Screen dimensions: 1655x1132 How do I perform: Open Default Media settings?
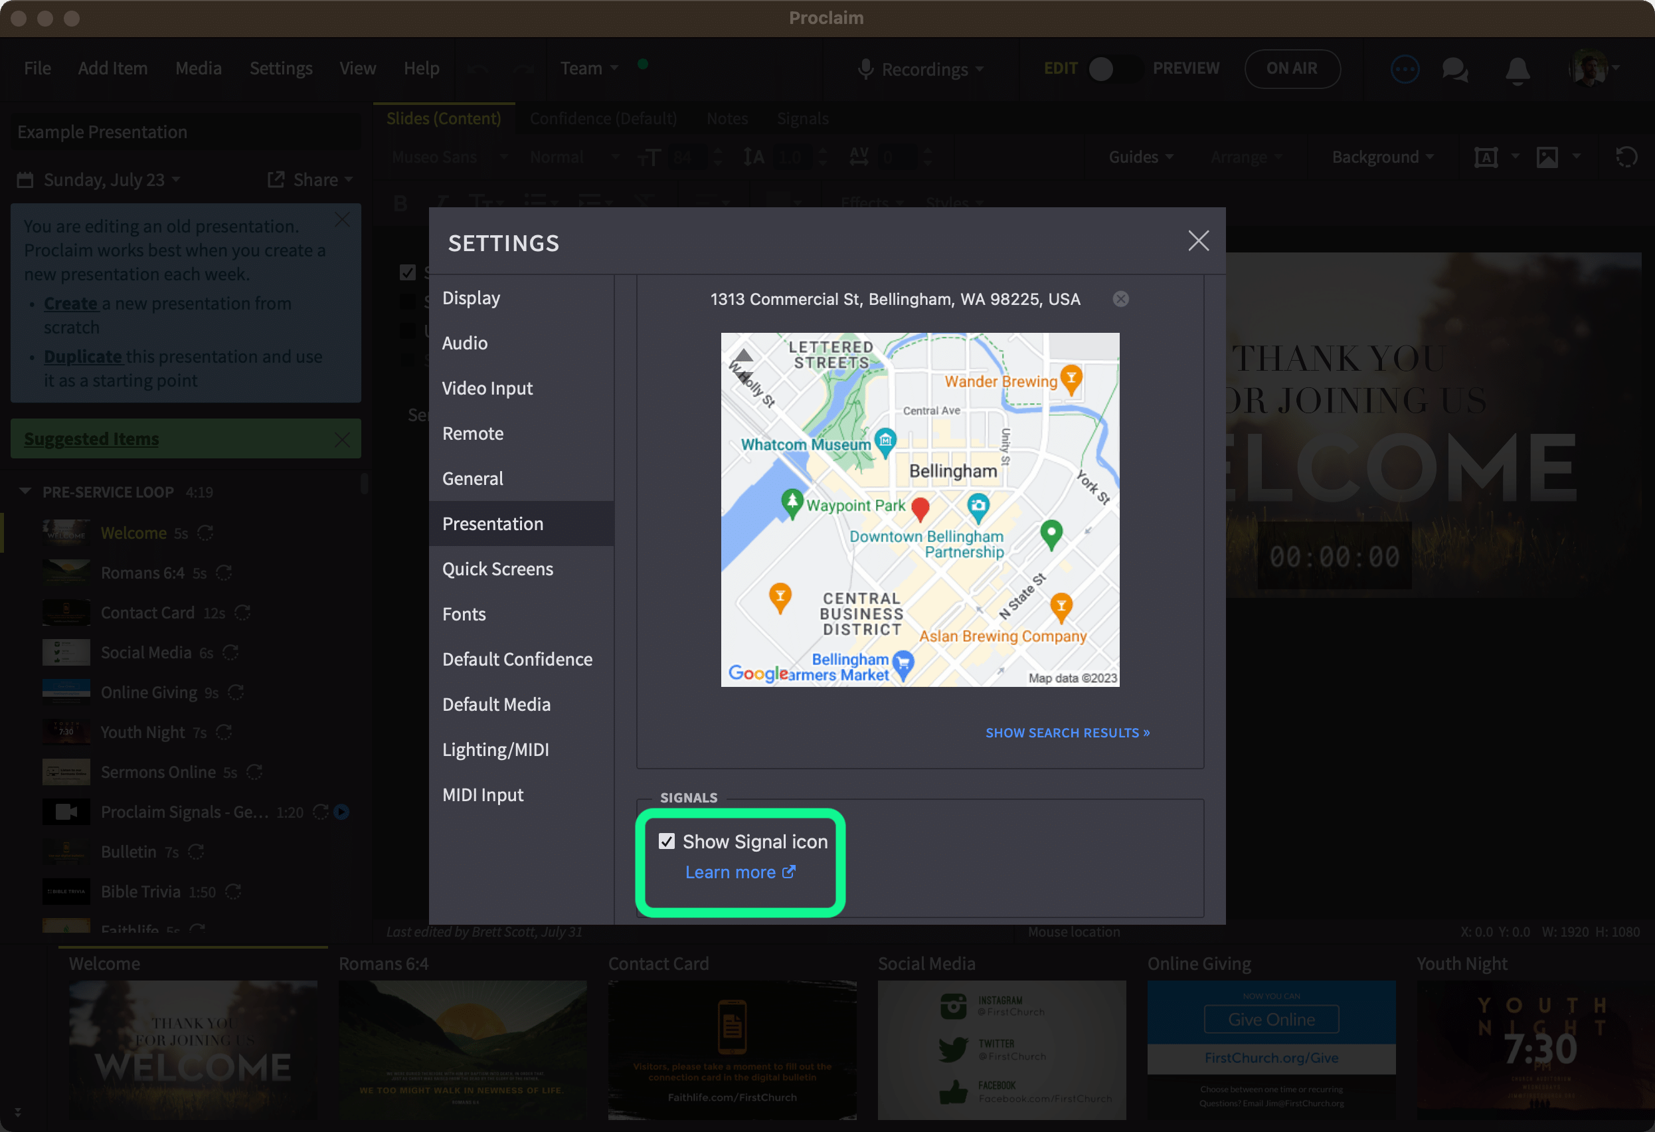click(521, 705)
